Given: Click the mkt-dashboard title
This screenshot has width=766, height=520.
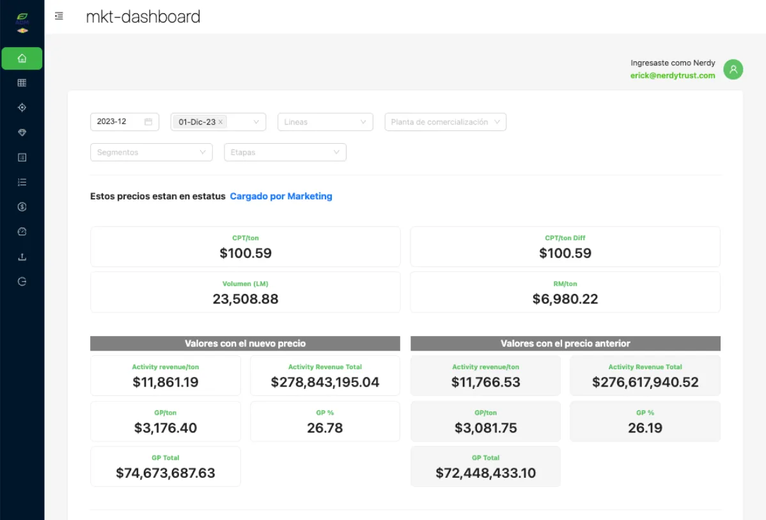Looking at the screenshot, I should point(143,17).
